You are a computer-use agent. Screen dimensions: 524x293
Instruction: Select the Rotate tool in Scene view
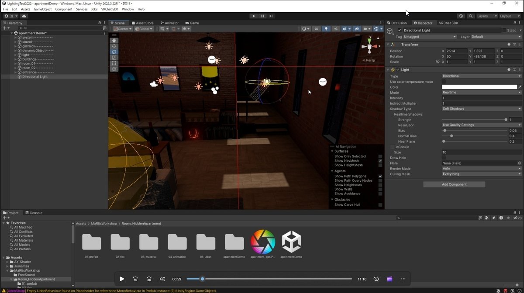(114, 52)
